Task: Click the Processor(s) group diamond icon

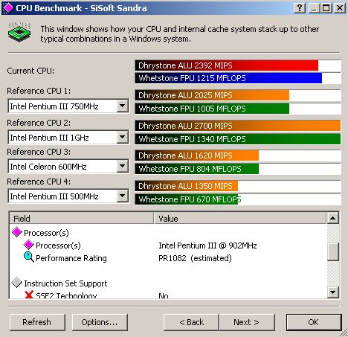Action: click(17, 232)
